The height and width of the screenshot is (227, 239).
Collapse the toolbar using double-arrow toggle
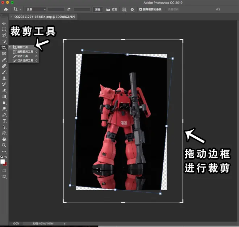pyautogui.click(x=1, y=15)
